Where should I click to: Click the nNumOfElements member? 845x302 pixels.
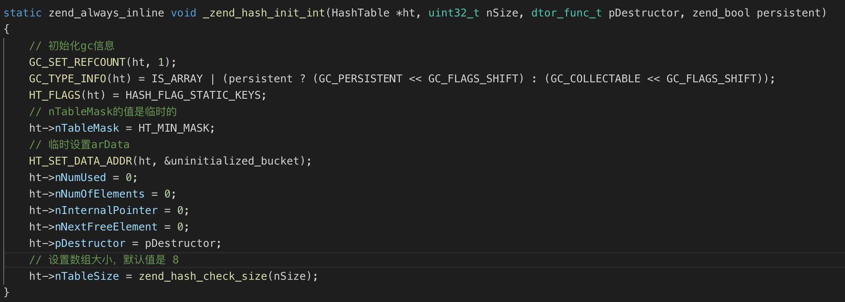click(100, 194)
